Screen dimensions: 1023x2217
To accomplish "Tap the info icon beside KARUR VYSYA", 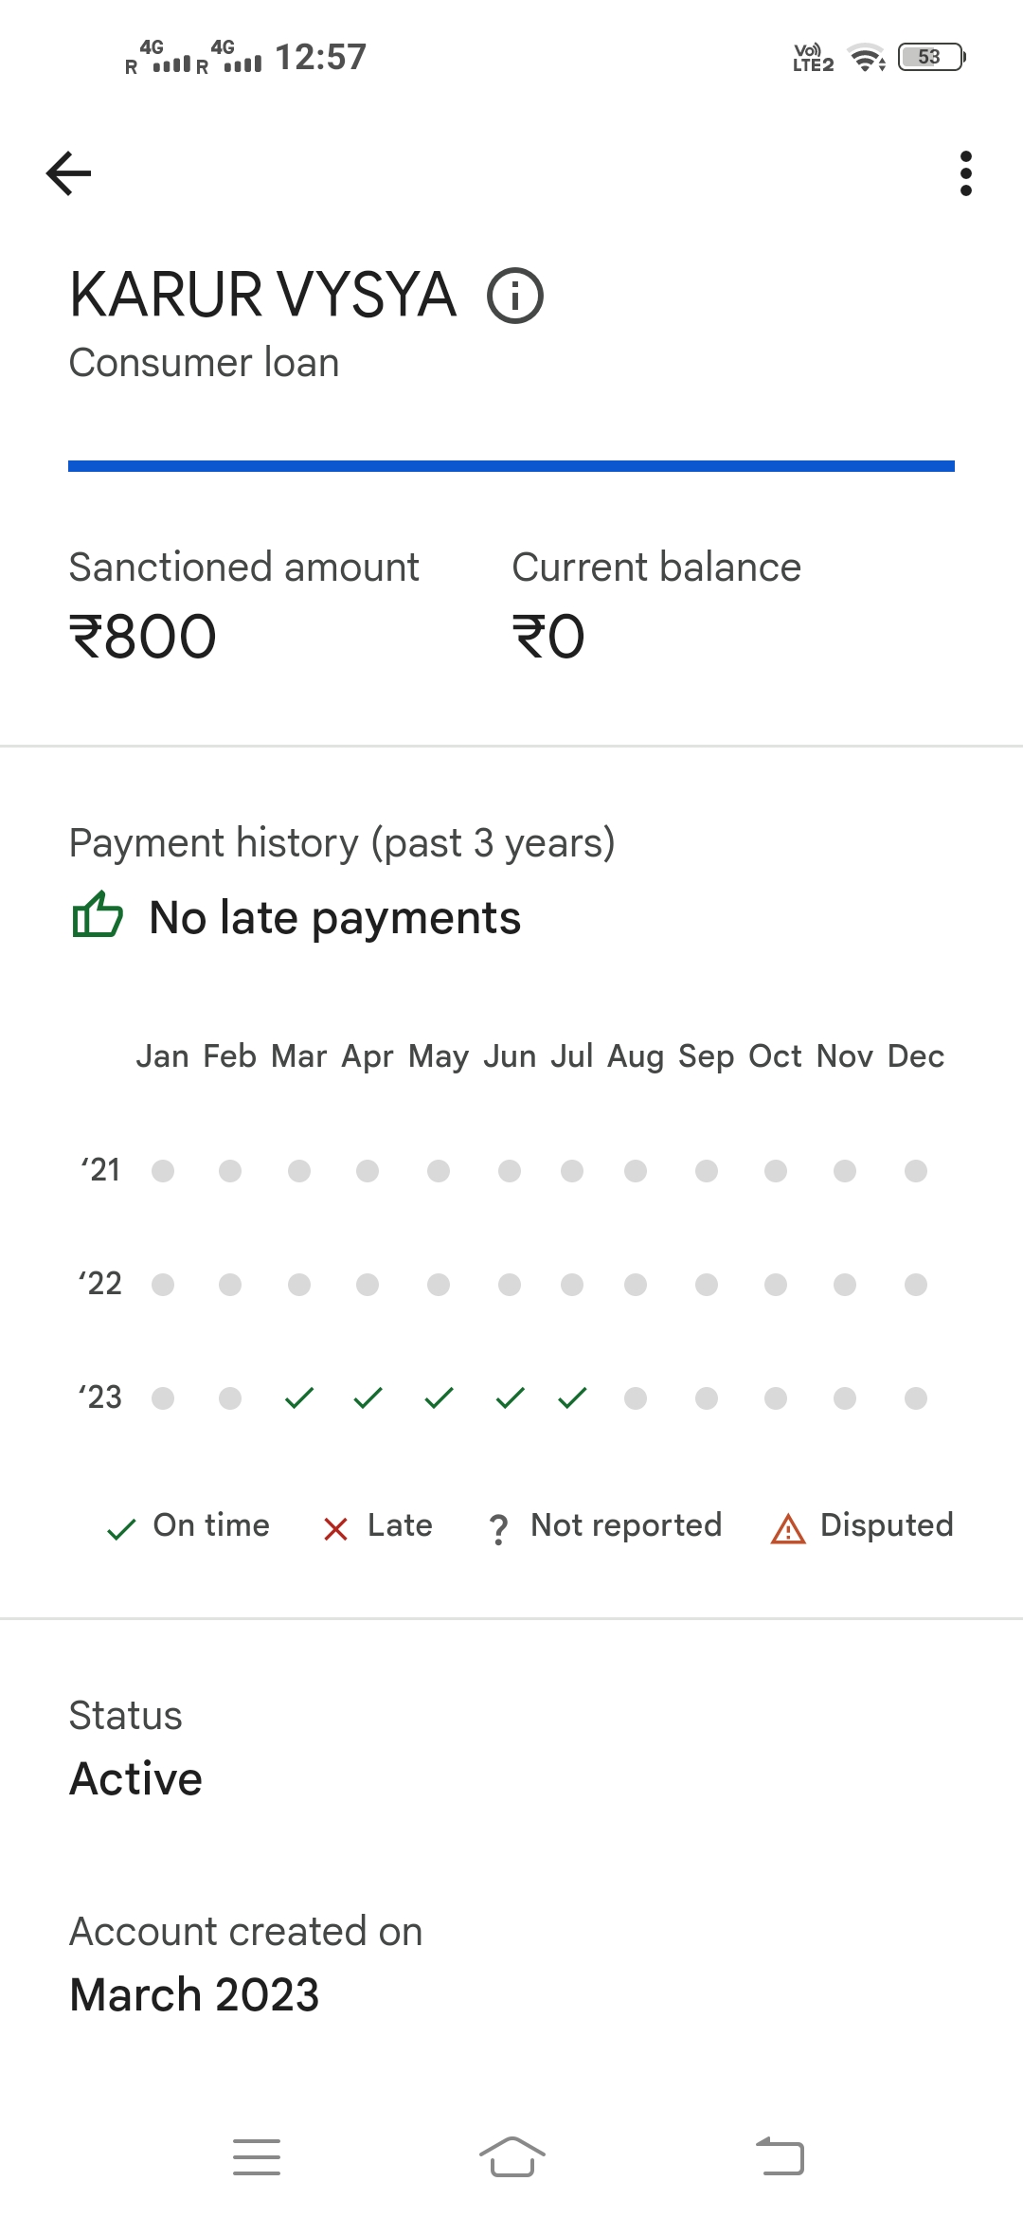I will (x=515, y=296).
